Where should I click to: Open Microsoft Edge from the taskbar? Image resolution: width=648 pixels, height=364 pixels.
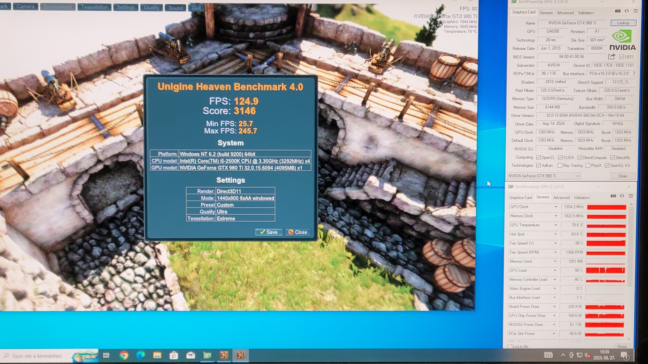[140, 355]
